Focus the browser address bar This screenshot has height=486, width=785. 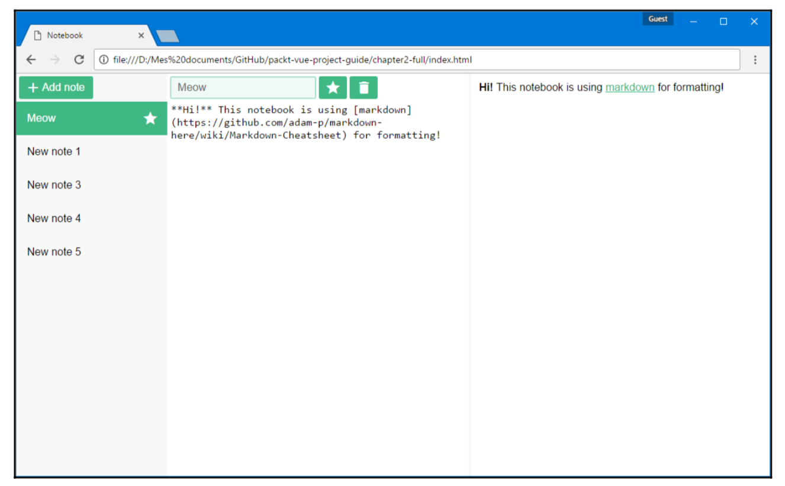(417, 60)
